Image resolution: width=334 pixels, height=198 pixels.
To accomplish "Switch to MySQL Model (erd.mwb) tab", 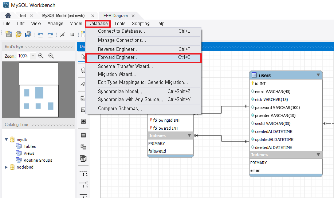I will pos(63,16).
